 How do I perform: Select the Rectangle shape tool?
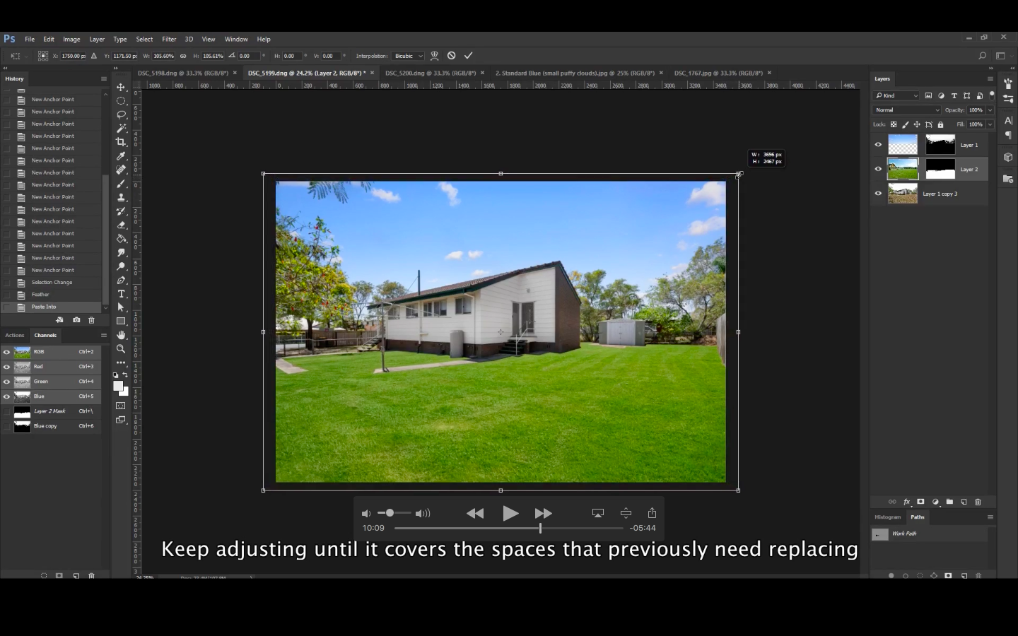121,322
